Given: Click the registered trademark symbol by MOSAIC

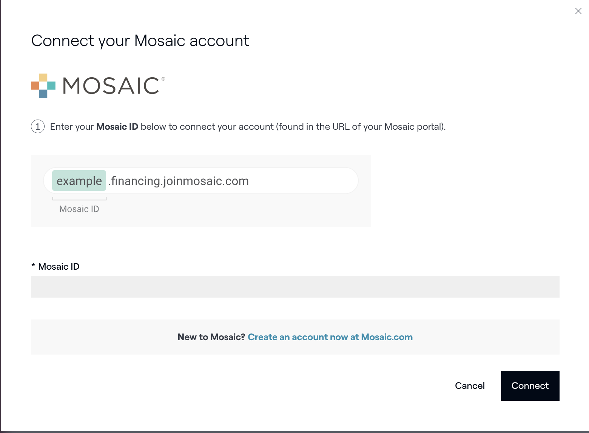Looking at the screenshot, I should pyautogui.click(x=163, y=79).
